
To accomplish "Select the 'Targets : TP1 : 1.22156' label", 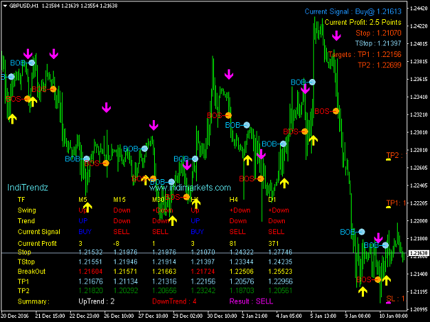I will tap(365, 54).
